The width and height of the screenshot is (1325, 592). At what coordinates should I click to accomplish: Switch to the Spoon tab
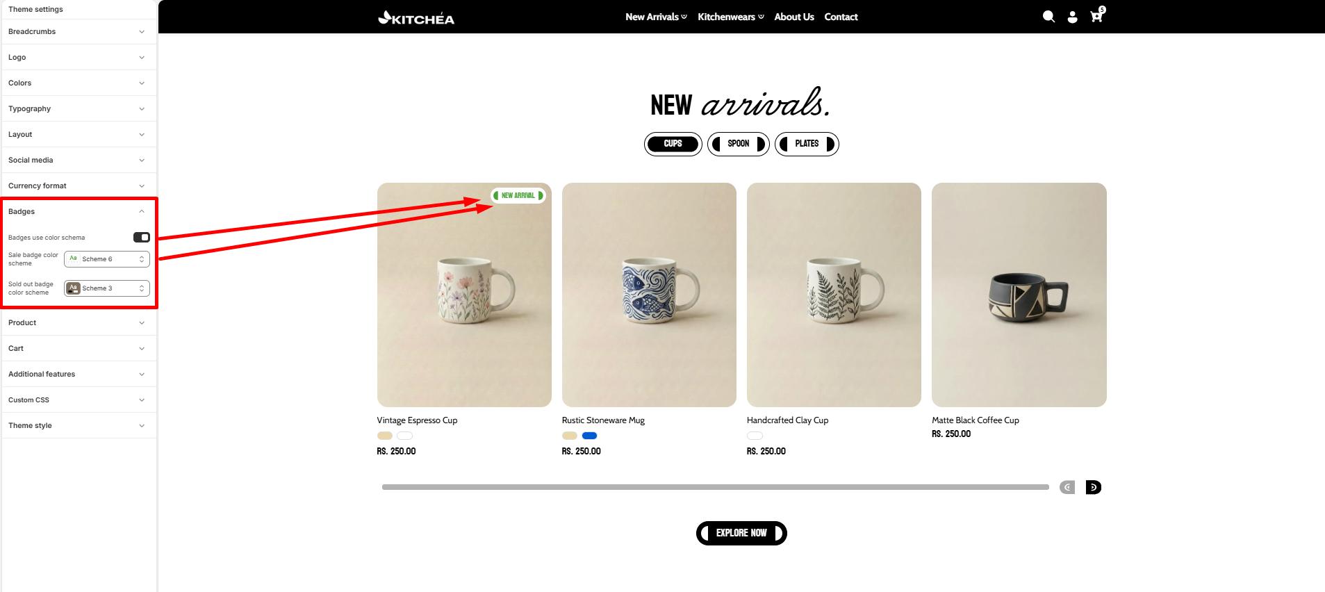point(739,144)
